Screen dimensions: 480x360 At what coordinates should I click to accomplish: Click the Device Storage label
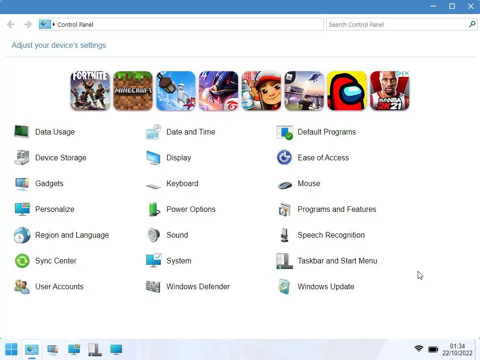(x=60, y=157)
